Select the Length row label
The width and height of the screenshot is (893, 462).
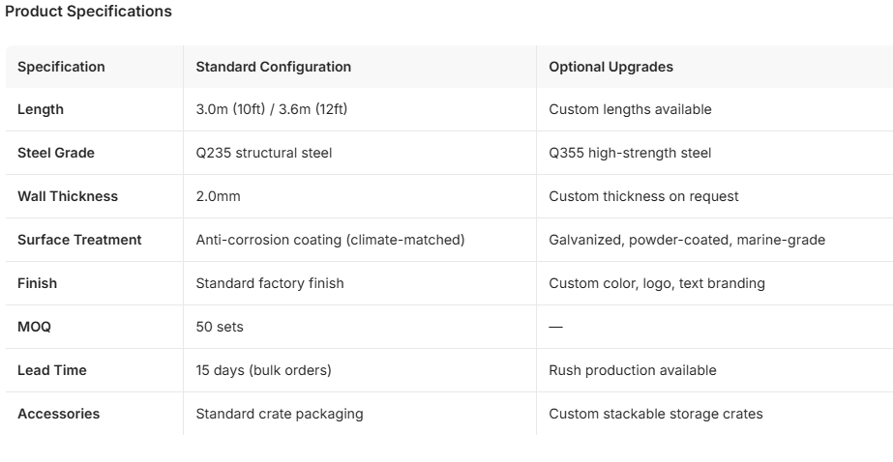[x=41, y=109]
